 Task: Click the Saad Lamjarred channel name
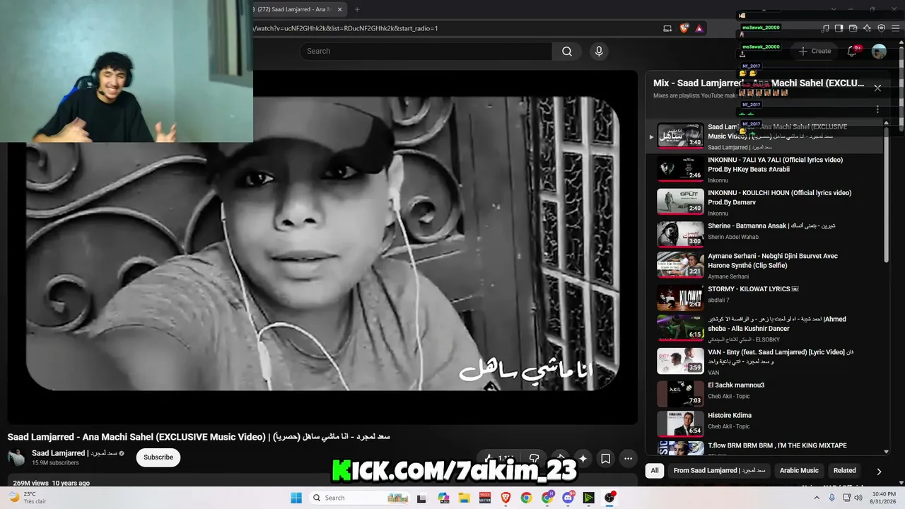pos(74,453)
